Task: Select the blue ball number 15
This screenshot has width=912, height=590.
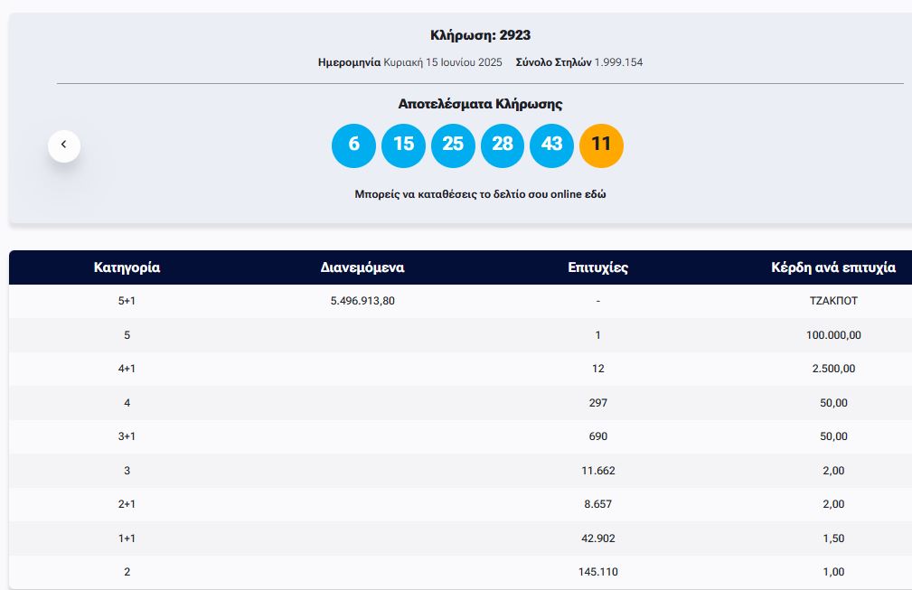Action: [x=403, y=145]
